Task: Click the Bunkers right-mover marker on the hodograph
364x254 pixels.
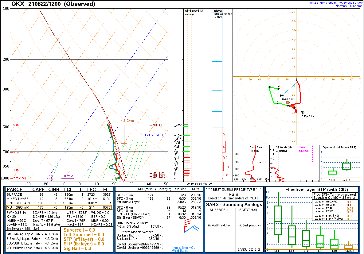Action: (x=282, y=95)
